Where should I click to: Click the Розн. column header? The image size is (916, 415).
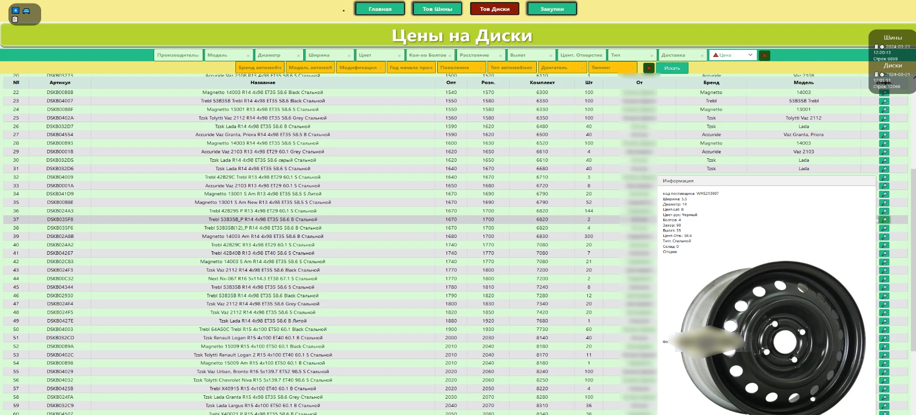click(x=488, y=83)
